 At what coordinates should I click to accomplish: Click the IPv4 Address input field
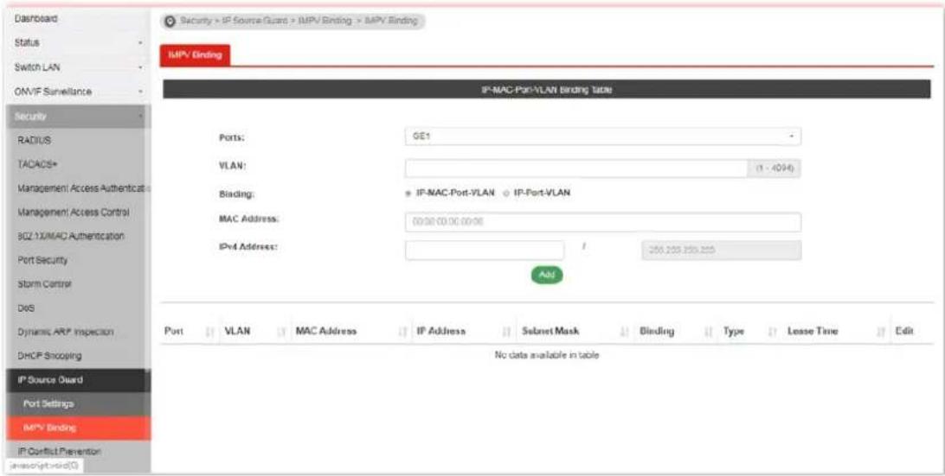pos(485,251)
